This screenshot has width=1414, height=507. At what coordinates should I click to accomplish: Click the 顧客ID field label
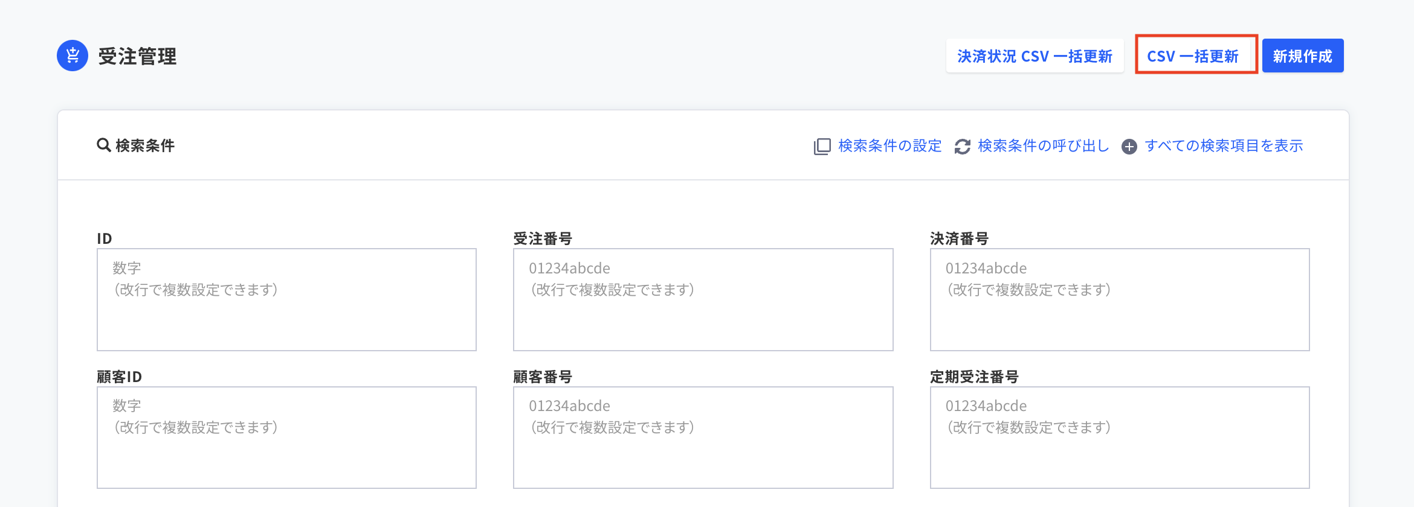tap(120, 377)
